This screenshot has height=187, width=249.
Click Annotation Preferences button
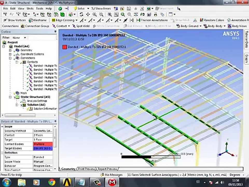[x=238, y=20]
